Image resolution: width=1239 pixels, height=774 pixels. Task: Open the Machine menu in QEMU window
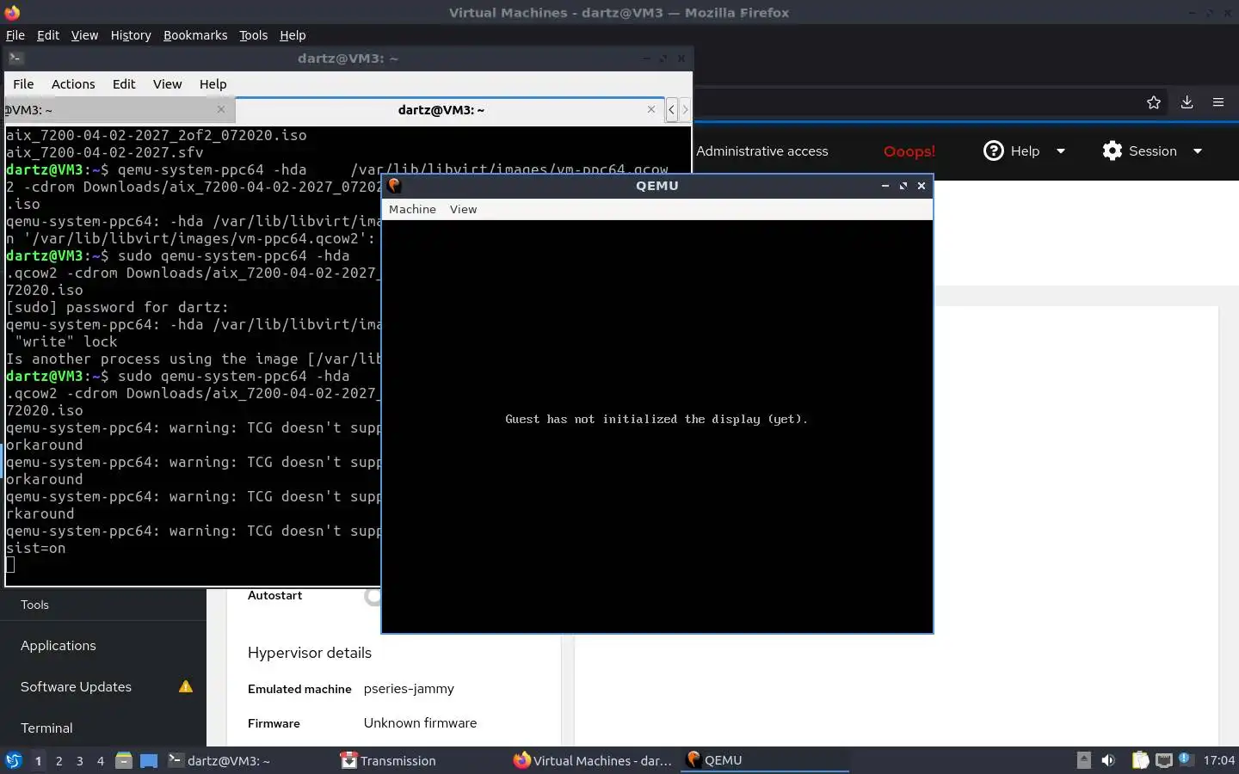pos(412,209)
